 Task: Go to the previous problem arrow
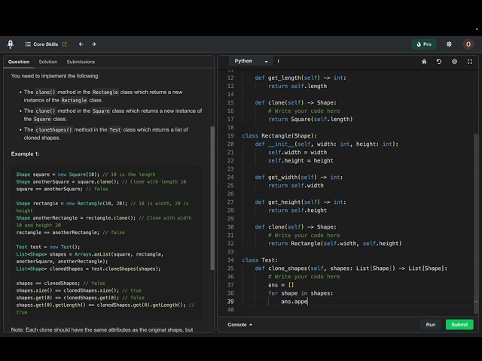click(x=81, y=44)
